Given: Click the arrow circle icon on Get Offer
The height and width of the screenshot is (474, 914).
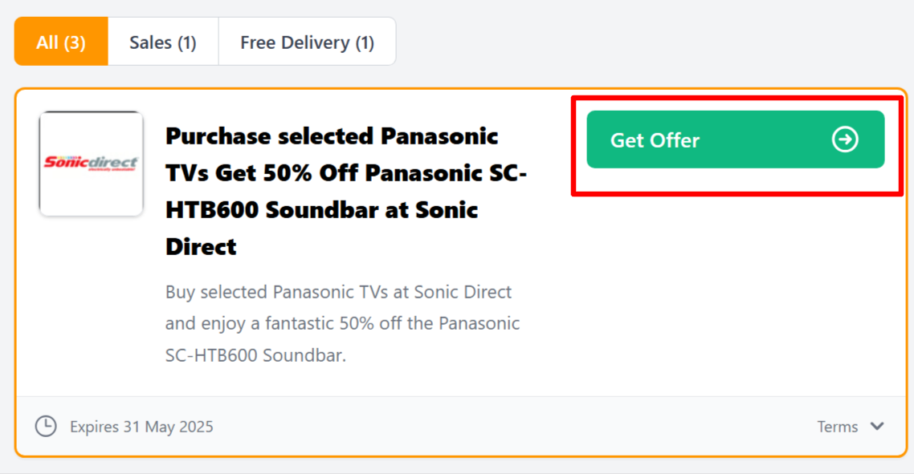Looking at the screenshot, I should pyautogui.click(x=845, y=140).
